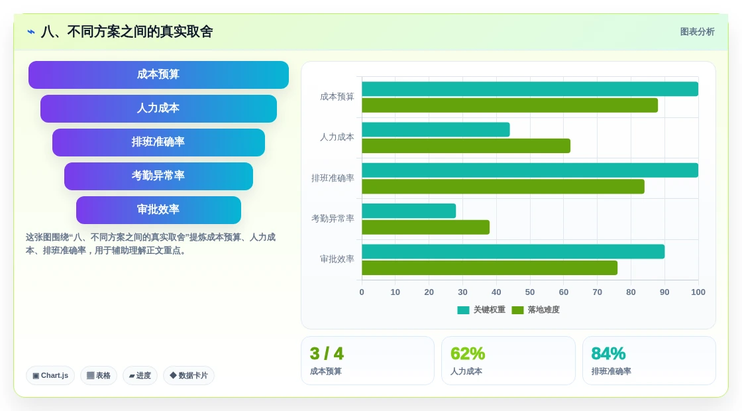
Task: Click the 考勤异常率 y-axis label
Action: coord(333,218)
